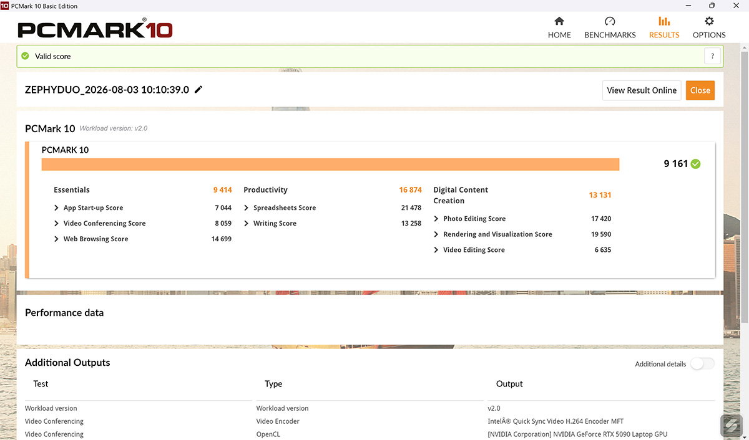Click the Essentials heading
Image resolution: width=749 pixels, height=440 pixels.
click(x=72, y=190)
